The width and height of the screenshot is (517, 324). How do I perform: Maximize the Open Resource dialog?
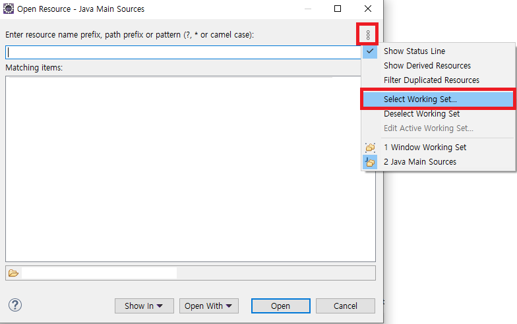[x=338, y=9]
